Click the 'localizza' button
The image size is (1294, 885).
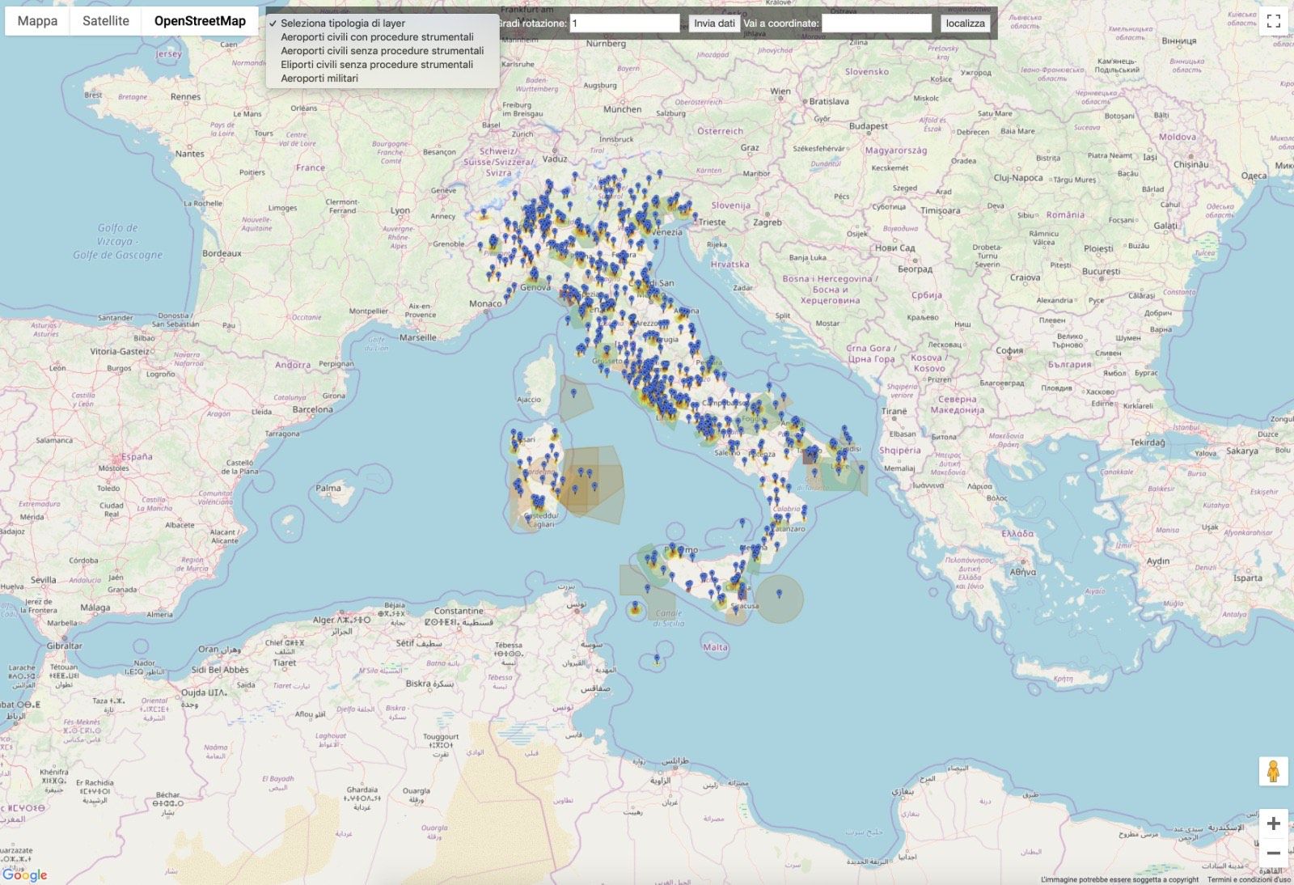coord(966,23)
